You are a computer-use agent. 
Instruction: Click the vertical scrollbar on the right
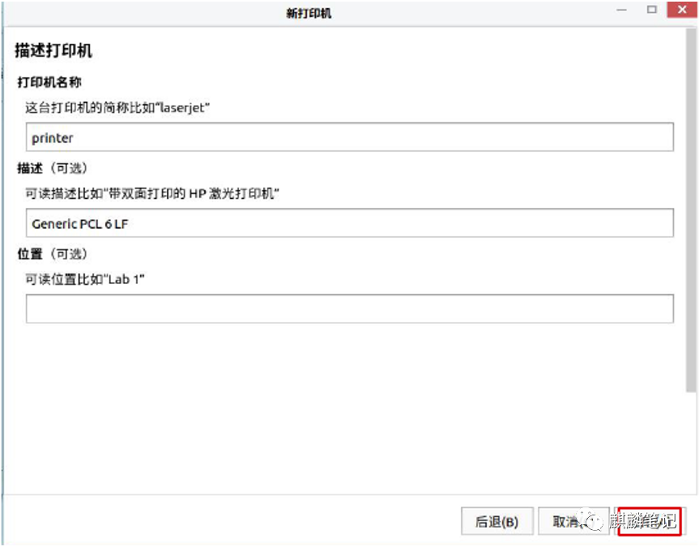(691, 210)
